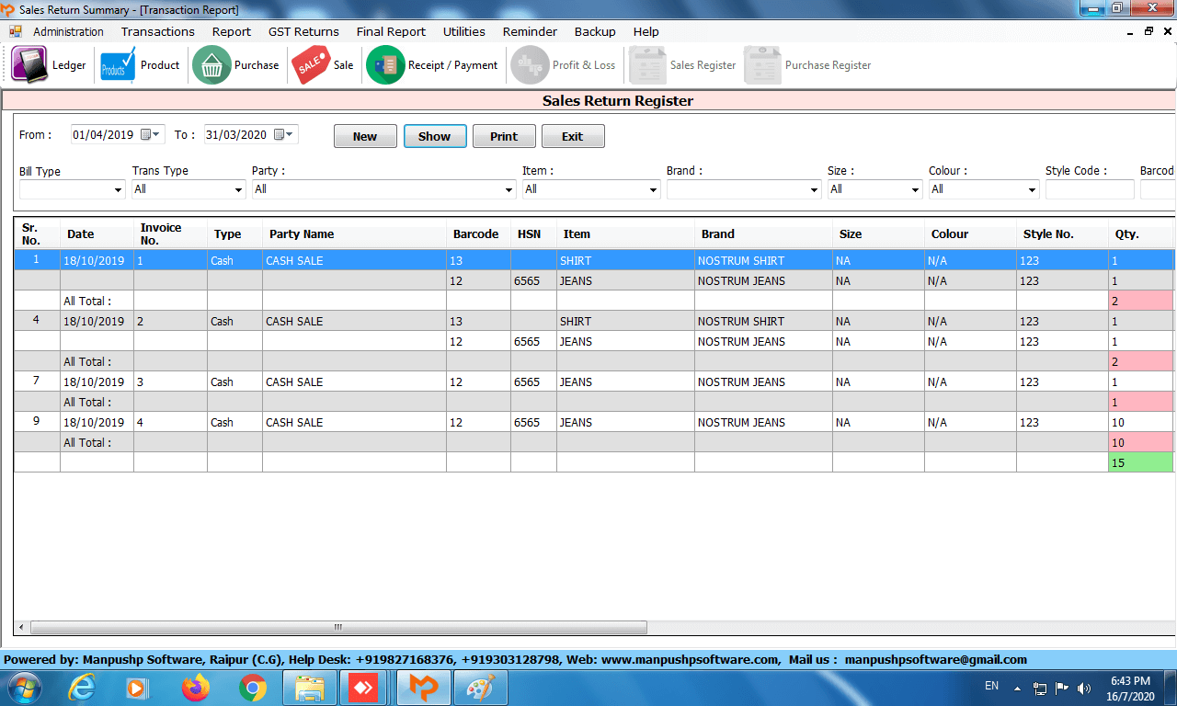Expand the Trans Type dropdown

[237, 189]
